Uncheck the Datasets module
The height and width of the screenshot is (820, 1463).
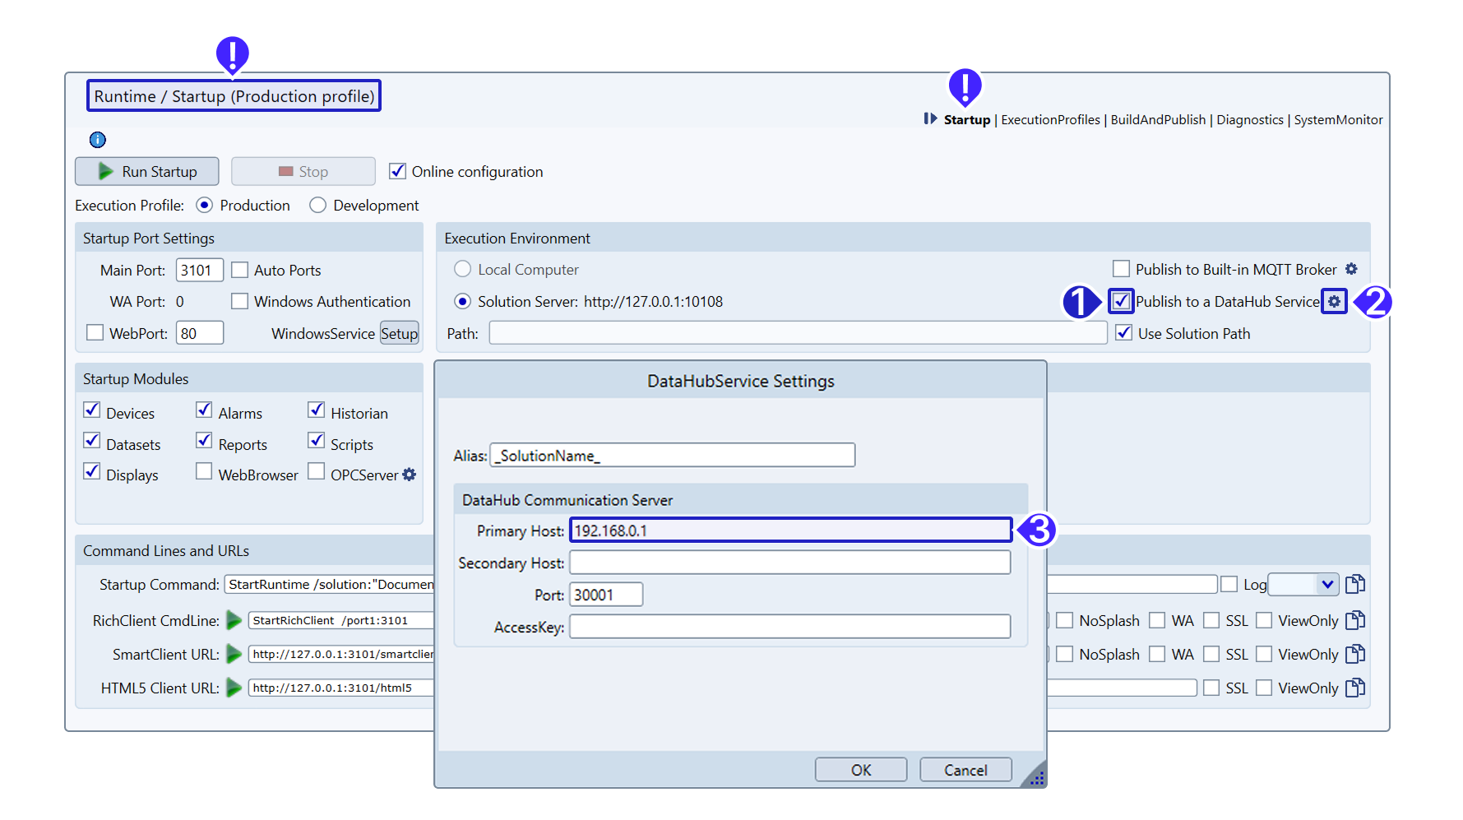pos(92,441)
